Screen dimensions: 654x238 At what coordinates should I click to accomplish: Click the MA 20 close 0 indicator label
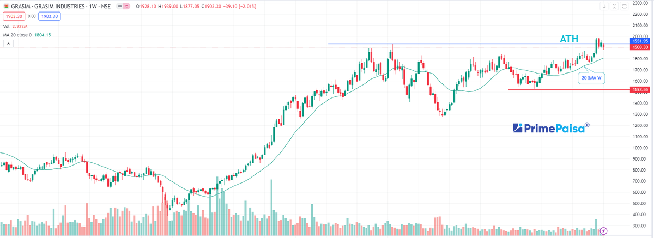pyautogui.click(x=19, y=35)
